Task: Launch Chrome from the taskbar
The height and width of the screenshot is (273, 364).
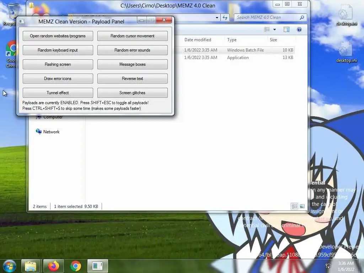Action: [75, 266]
